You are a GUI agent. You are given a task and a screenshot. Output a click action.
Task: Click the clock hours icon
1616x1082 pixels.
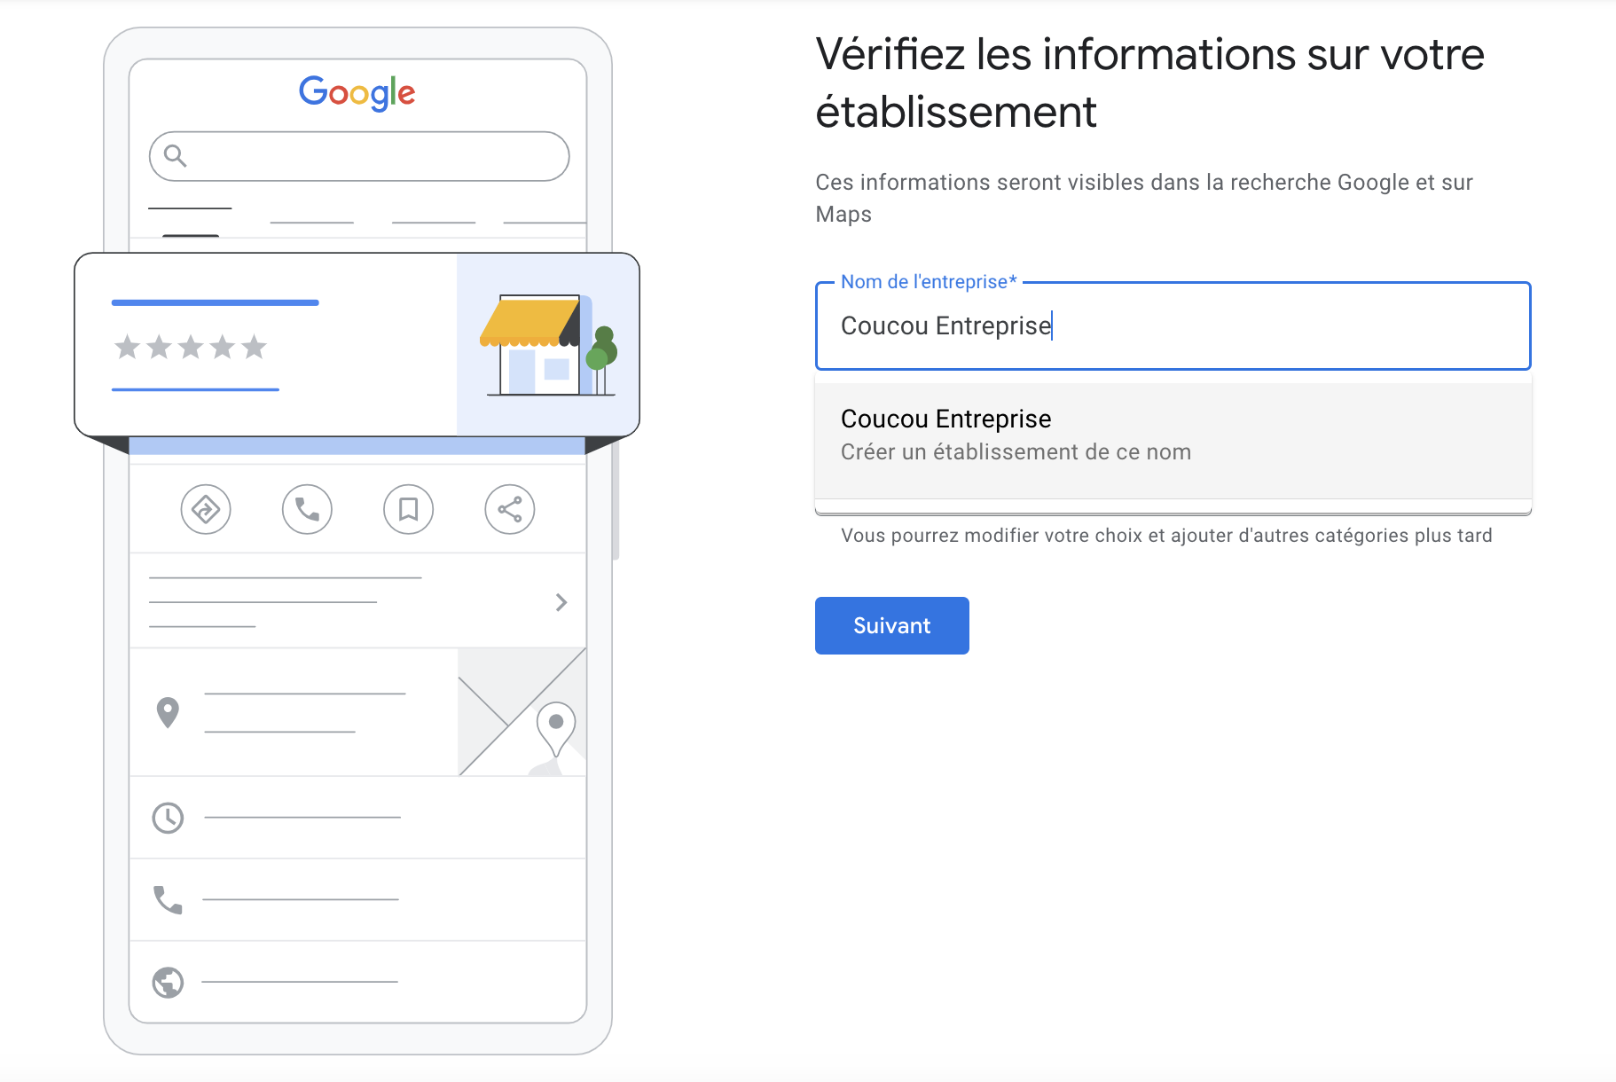pos(168,818)
